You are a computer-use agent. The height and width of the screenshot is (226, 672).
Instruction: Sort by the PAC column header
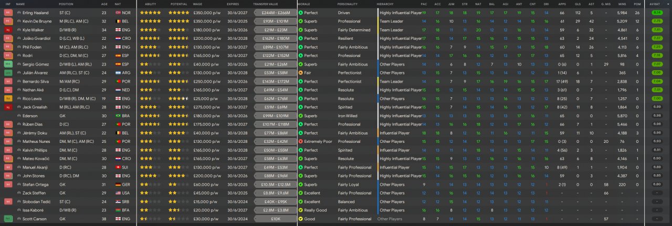(x=424, y=4)
